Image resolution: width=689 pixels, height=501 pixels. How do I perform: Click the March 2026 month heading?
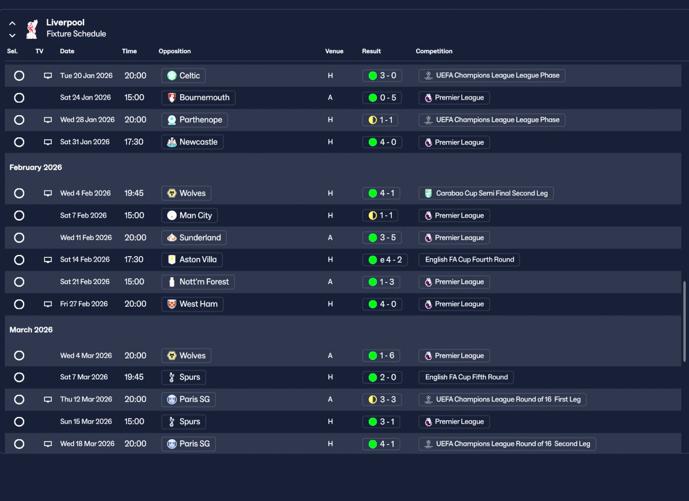point(31,330)
